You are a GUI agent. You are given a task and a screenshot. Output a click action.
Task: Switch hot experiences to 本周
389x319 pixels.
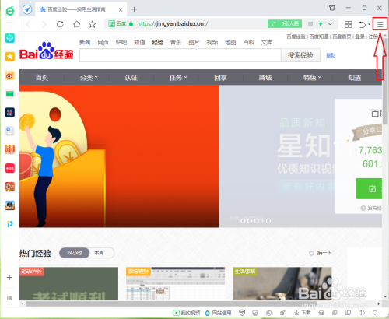click(99, 253)
